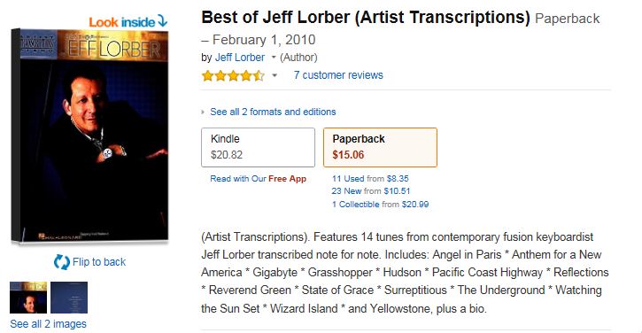Expand the Jeff Lorber author dropdown arrow
The width and height of the screenshot is (642, 333).
(274, 58)
